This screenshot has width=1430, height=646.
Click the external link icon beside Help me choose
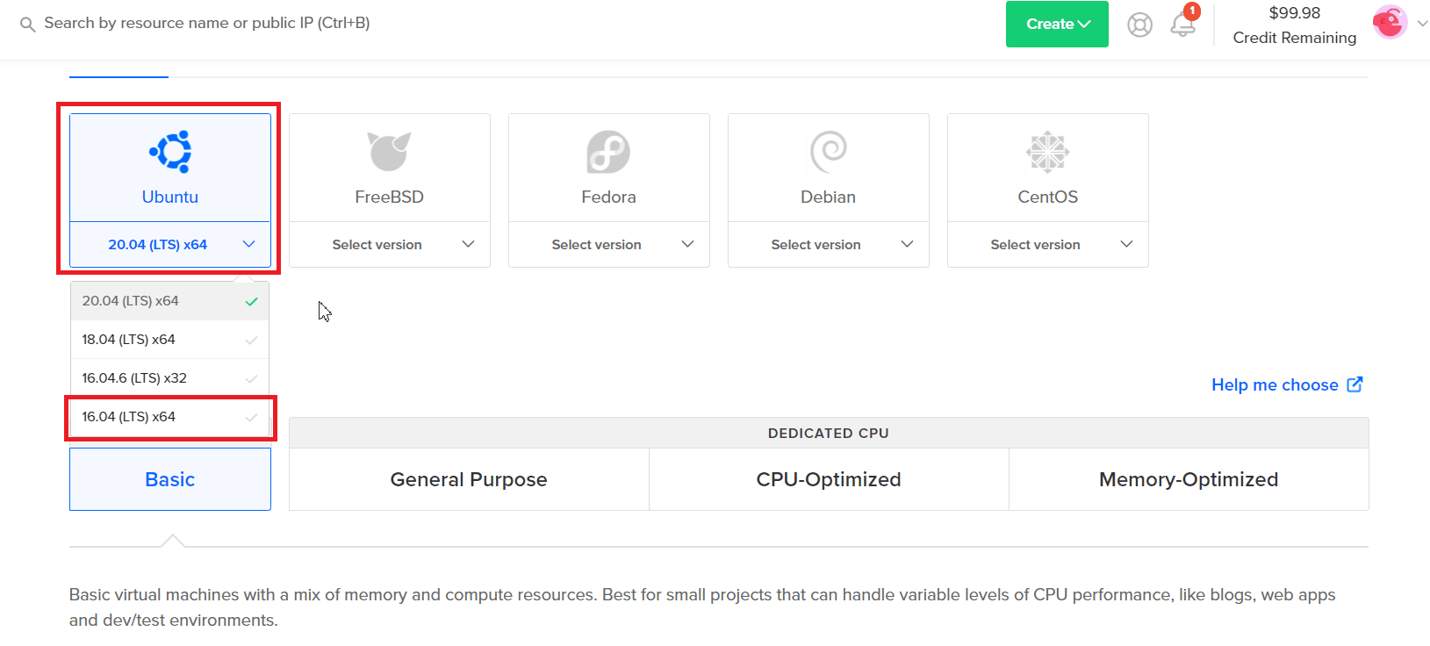1355,384
